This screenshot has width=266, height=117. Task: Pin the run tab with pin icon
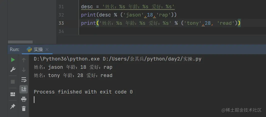[x=13, y=106]
